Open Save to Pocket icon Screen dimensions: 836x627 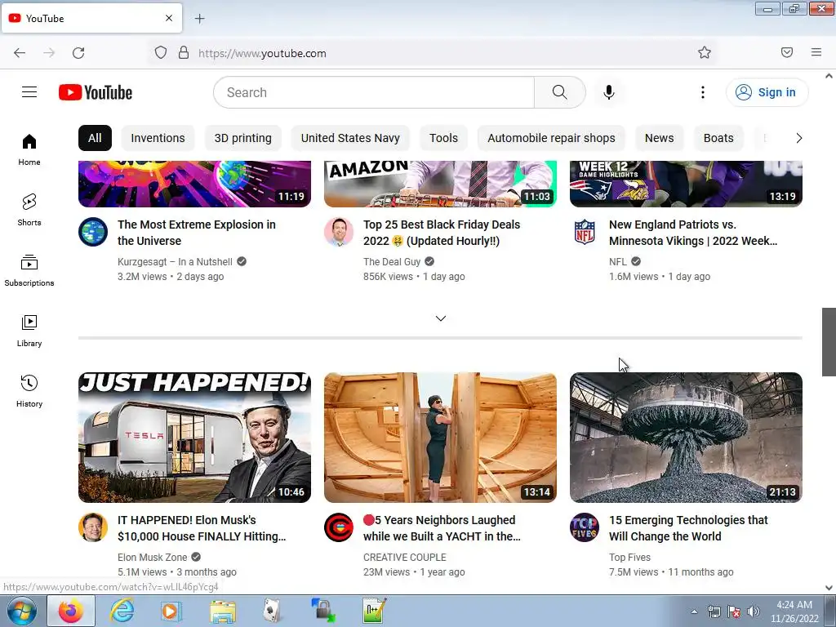coord(787,52)
